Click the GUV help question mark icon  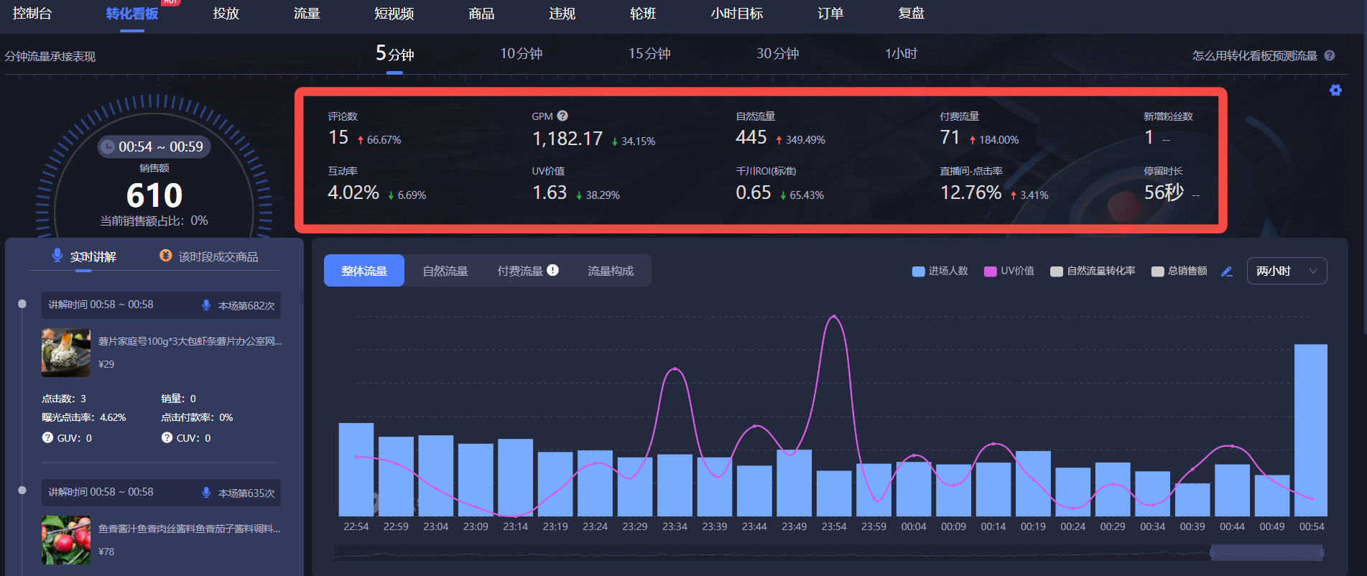point(47,437)
